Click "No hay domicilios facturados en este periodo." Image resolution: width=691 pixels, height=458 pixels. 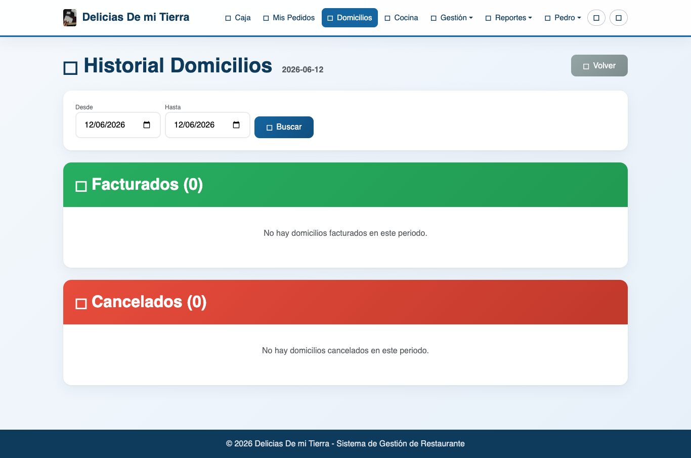click(345, 233)
